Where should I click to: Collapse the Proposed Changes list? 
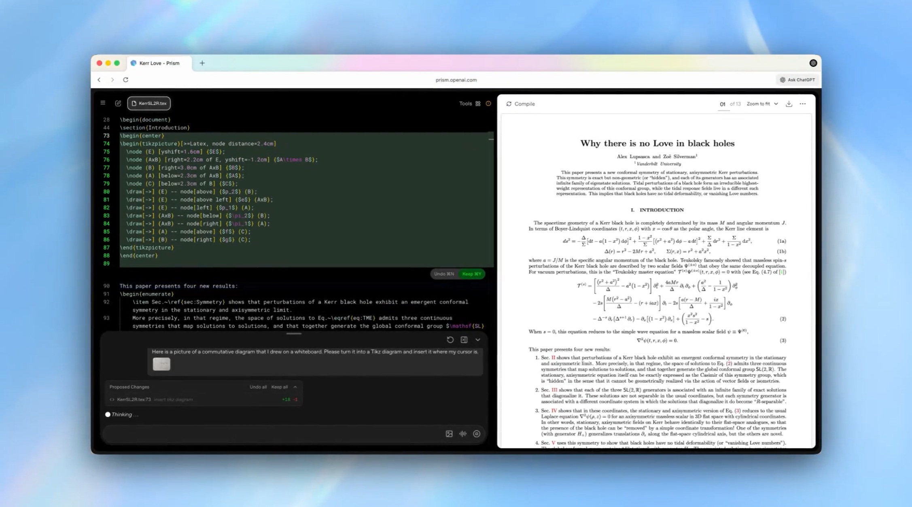point(295,387)
